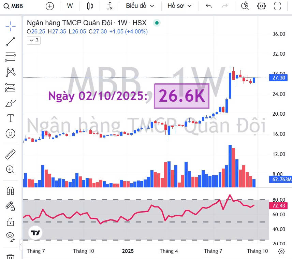This screenshot has height=259, width=292.
Task: Click the Tháng 10 label at right end
Action: (257, 251)
